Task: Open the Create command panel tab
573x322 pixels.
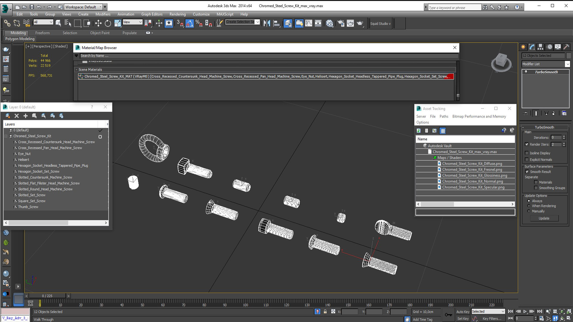Action: click(x=523, y=47)
